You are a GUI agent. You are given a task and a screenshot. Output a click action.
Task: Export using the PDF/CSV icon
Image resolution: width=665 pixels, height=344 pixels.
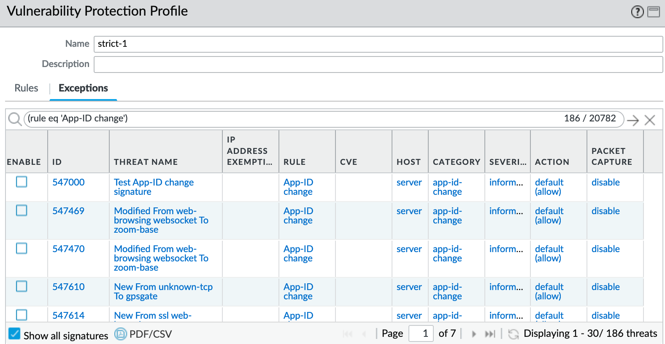[121, 334]
